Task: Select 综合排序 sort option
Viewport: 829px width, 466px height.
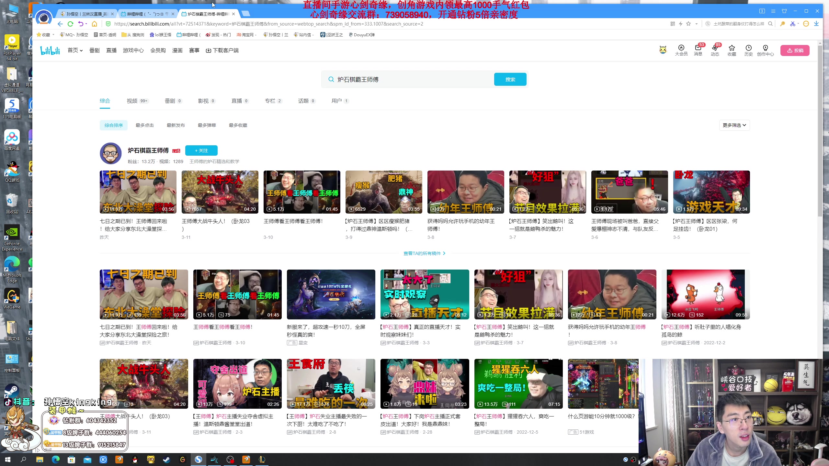Action: click(x=114, y=125)
